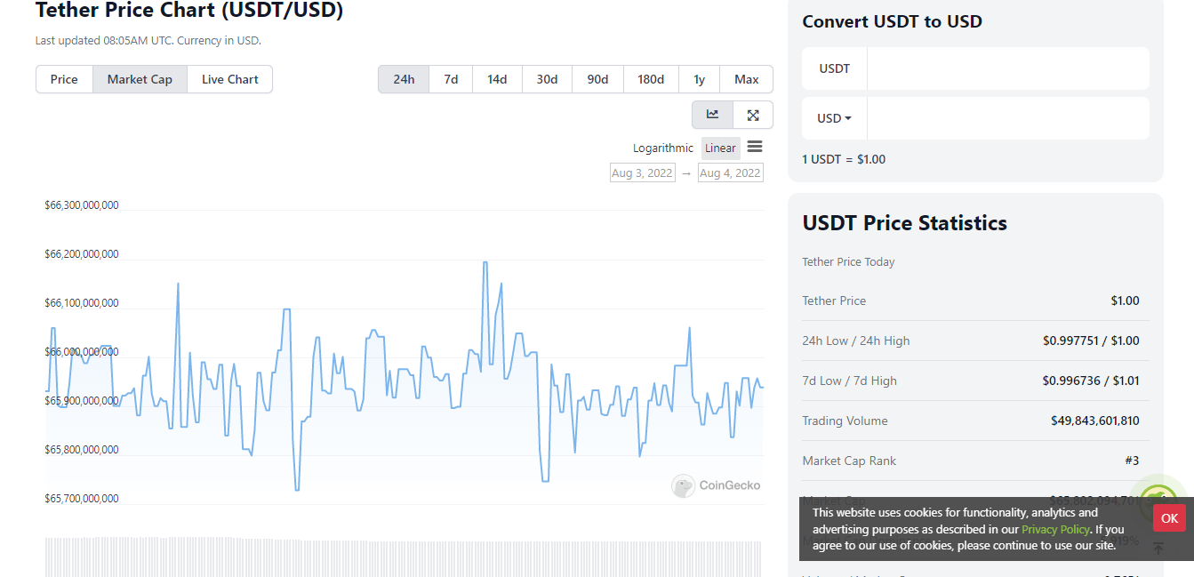Choose the 90d time range
Screen dimensions: 1194x577
597,79
